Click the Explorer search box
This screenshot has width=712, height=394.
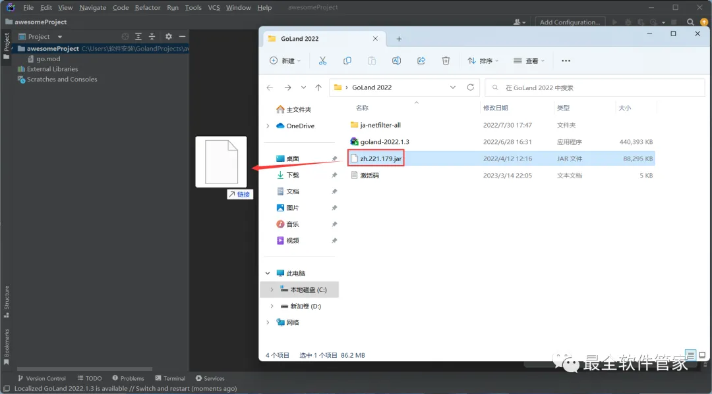click(x=595, y=87)
